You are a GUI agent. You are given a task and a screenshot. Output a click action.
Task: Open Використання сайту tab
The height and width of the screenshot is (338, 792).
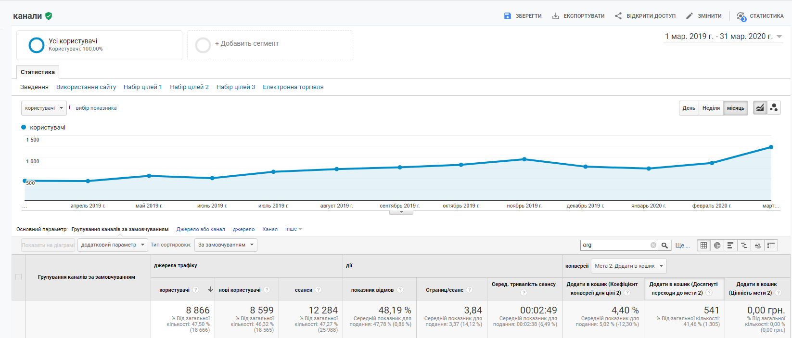pyautogui.click(x=86, y=87)
